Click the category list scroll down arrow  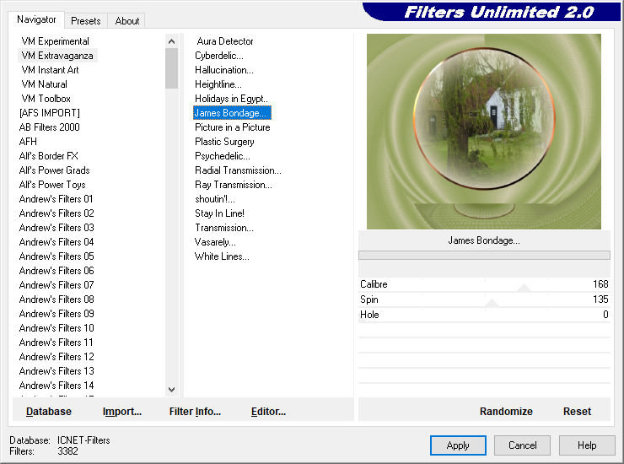pos(171,390)
